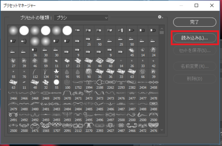Open the gear settings menu in Preset Manager
This screenshot has height=146, width=222.
pos(161,17)
